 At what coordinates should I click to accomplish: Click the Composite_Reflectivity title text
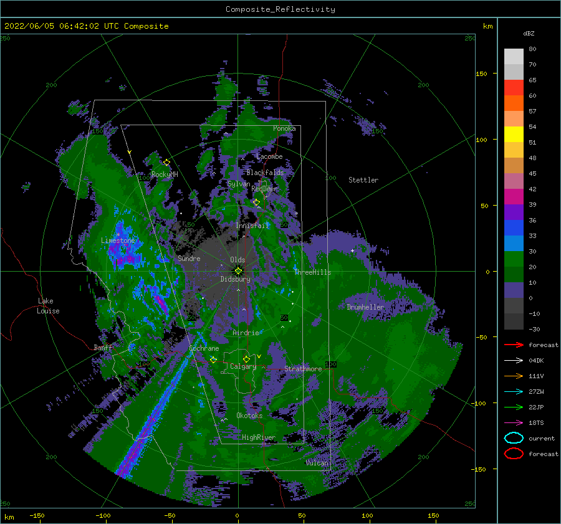[280, 9]
